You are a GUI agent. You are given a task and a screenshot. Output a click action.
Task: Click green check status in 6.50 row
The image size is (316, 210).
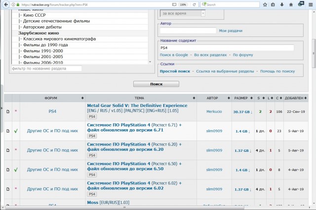click(16, 170)
